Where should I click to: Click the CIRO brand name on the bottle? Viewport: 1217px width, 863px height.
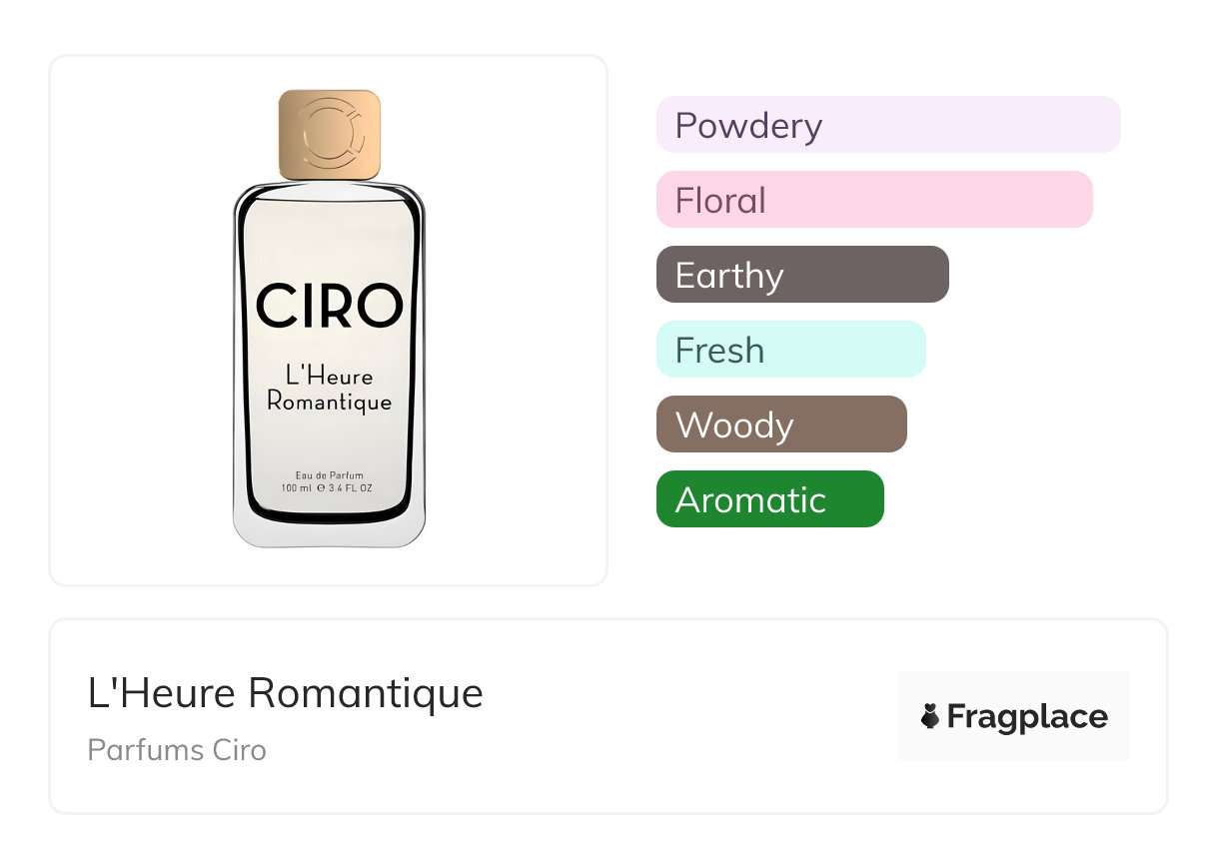click(x=329, y=306)
